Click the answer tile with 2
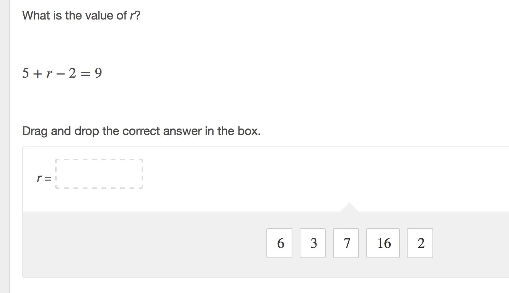509x293 pixels. 420,243
